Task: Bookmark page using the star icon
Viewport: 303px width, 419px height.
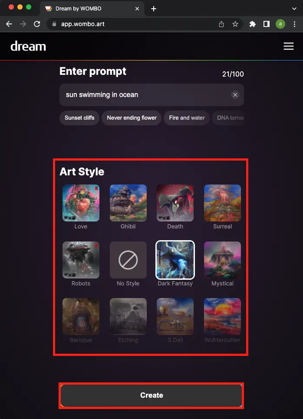Action: 235,24
